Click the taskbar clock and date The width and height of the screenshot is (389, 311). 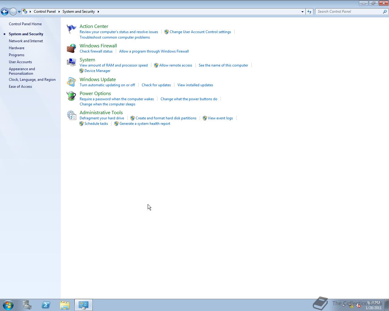coord(374,305)
